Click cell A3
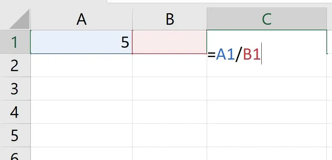332x160 pixels. 82,89
